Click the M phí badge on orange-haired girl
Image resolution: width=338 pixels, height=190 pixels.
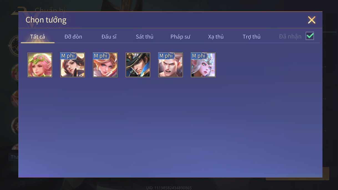pos(101,56)
